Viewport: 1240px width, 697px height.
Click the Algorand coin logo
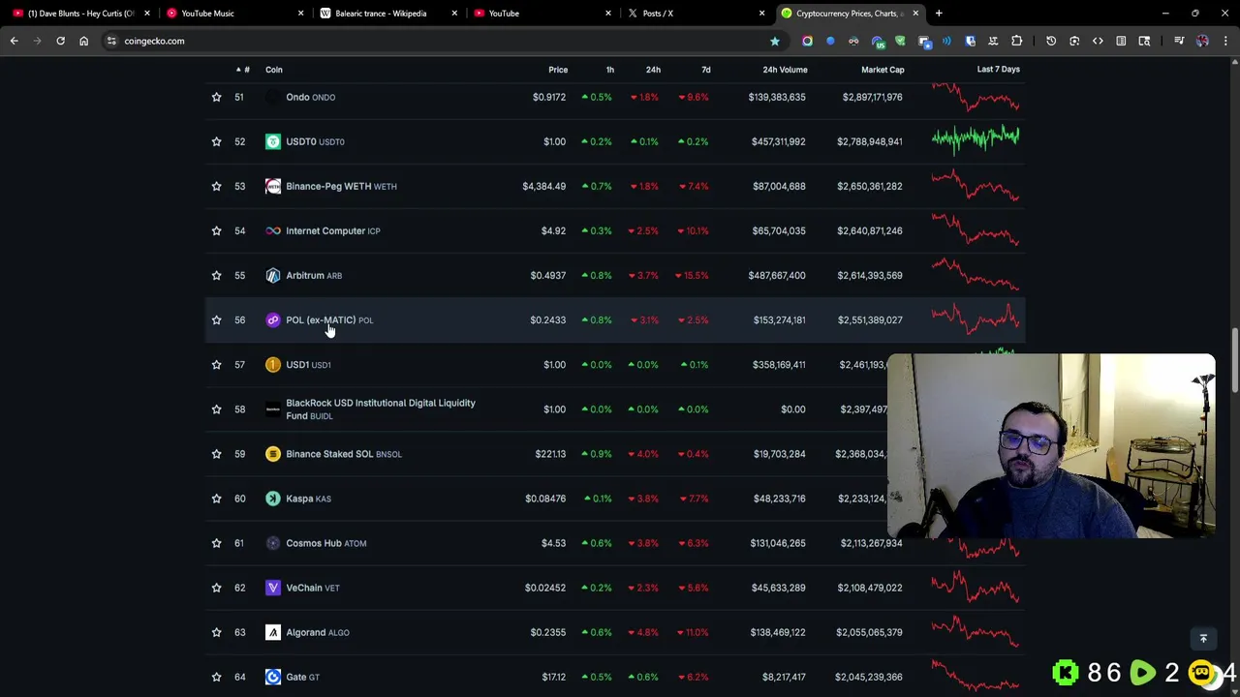pyautogui.click(x=273, y=632)
